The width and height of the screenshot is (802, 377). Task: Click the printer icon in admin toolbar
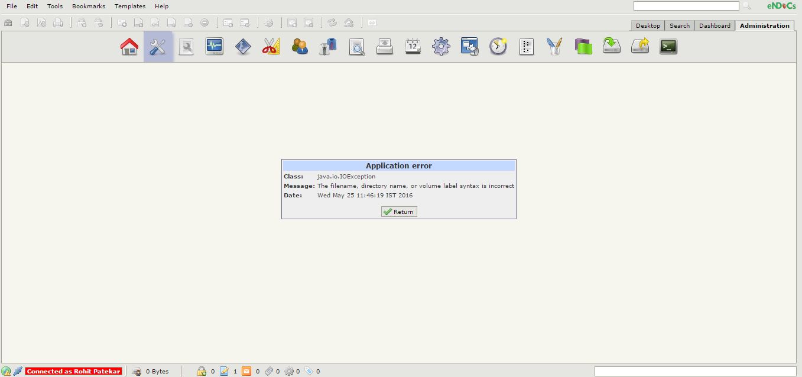click(384, 47)
